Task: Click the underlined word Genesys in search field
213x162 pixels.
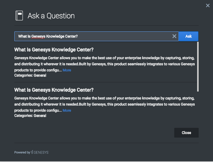Action: point(38,36)
